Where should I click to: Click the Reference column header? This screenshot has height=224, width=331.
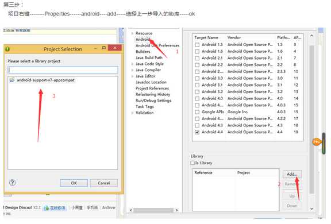coord(203,173)
